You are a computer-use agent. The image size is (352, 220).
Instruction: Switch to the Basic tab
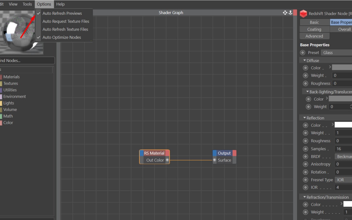click(x=314, y=22)
